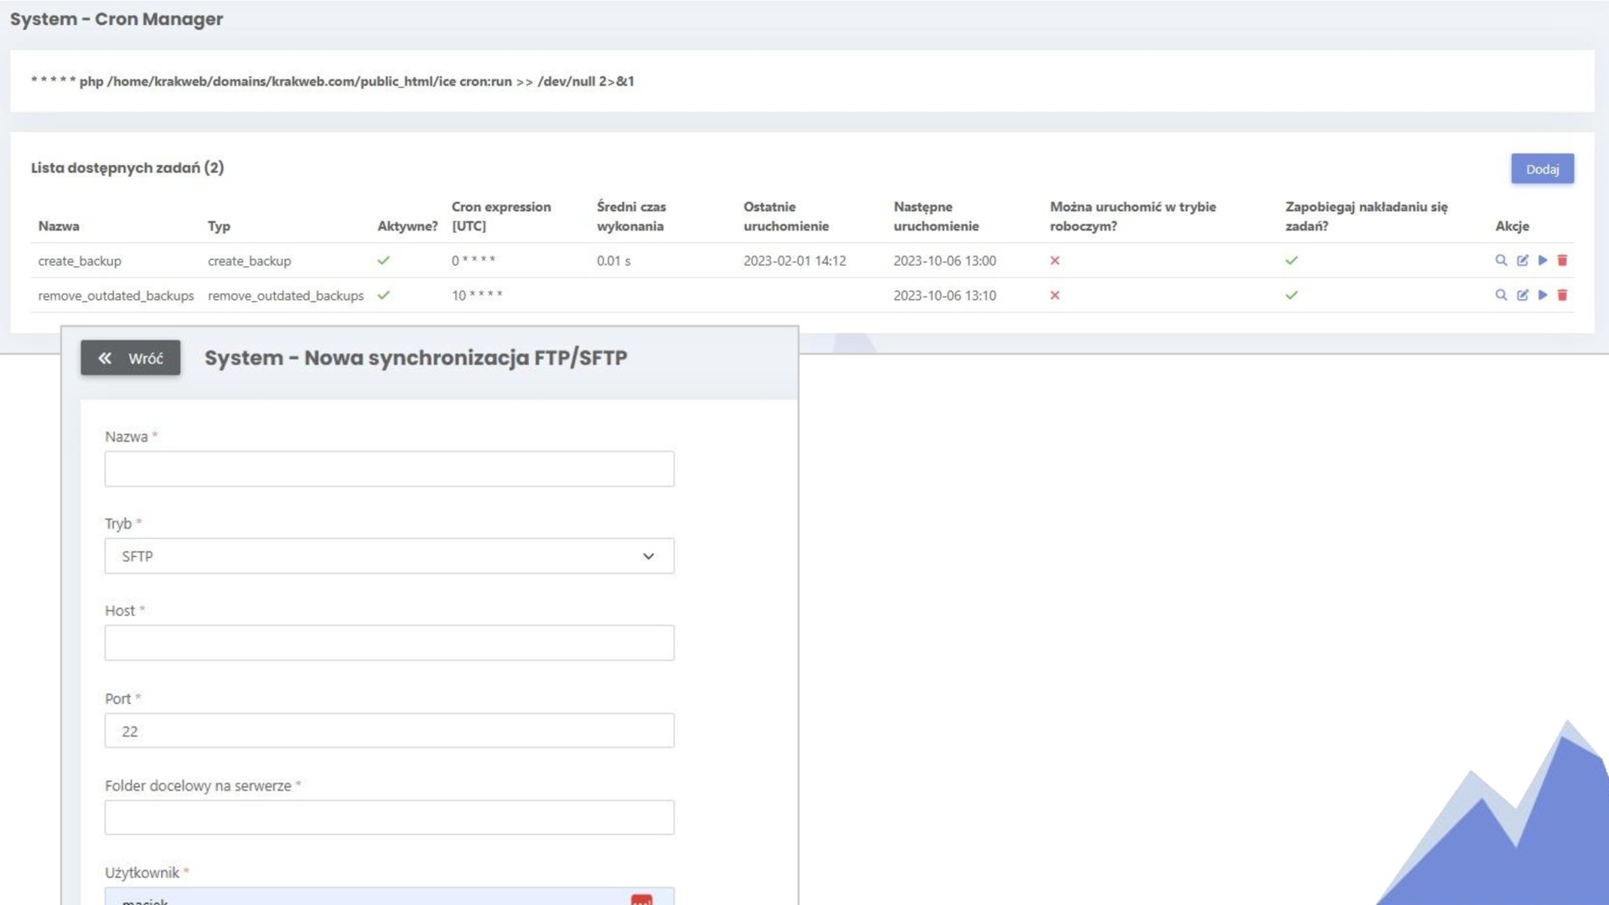This screenshot has width=1609, height=905.
Task: Click overlap-prevention checkmark for remove_outdated_backups
Action: 1291,295
